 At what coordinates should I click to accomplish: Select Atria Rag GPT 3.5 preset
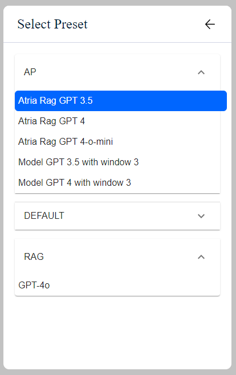121,101
